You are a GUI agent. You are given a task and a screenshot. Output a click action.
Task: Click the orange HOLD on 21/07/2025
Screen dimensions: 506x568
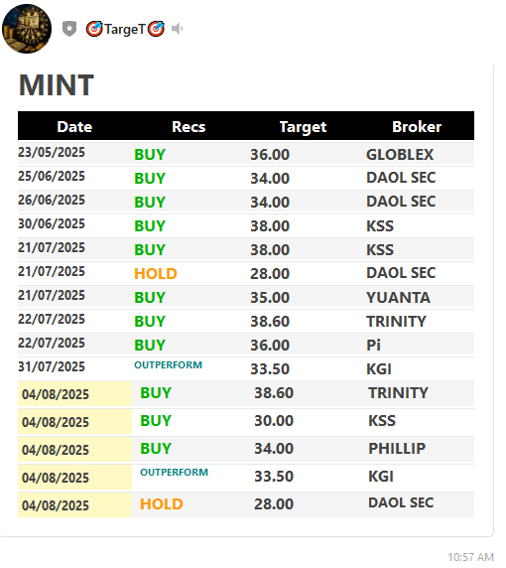coord(156,274)
